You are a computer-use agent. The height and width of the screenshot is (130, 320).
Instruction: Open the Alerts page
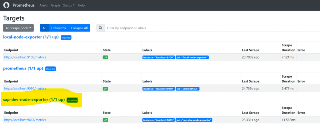43,6
